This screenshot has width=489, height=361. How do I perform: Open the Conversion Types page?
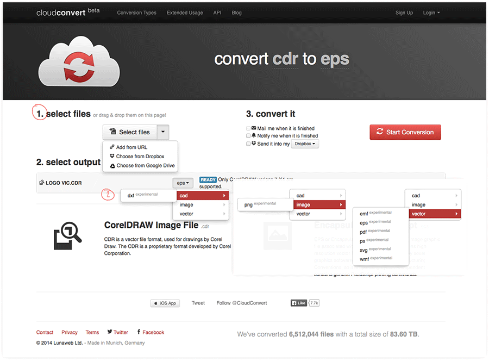click(136, 13)
